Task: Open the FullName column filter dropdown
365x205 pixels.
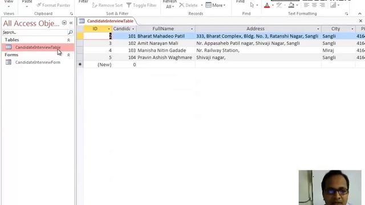Action: pos(192,29)
